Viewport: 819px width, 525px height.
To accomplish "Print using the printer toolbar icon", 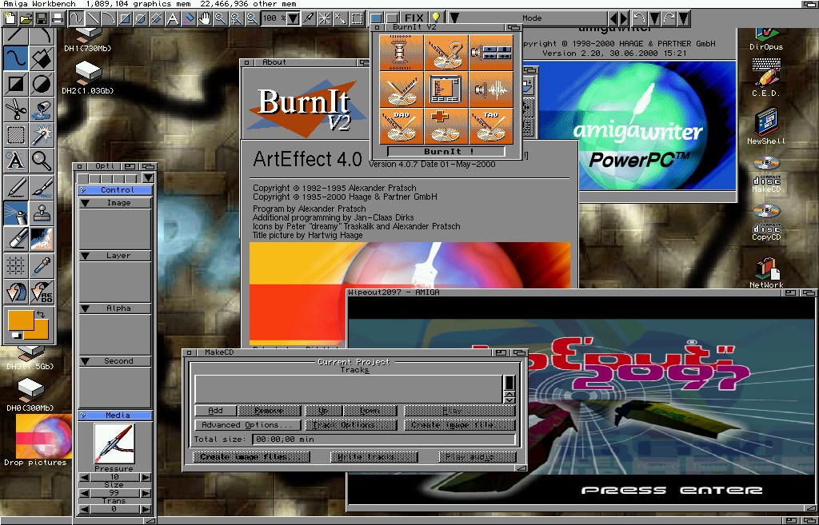I will tap(57, 19).
